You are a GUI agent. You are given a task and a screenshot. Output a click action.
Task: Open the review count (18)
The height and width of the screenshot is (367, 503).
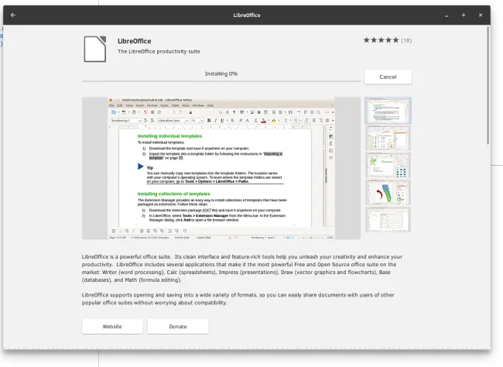[x=406, y=40]
